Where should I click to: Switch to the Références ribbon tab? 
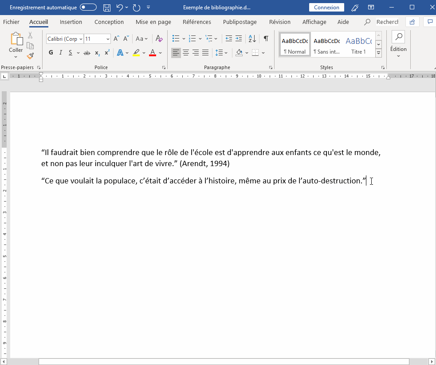[196, 22]
